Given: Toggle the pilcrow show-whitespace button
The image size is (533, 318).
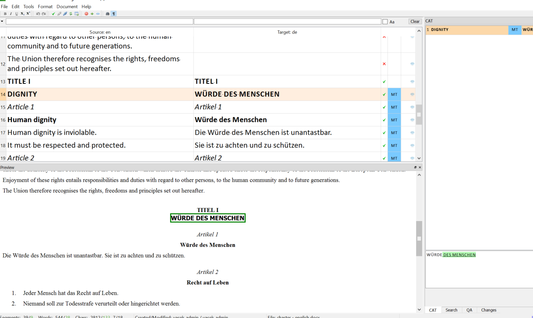Looking at the screenshot, I should [x=114, y=14].
